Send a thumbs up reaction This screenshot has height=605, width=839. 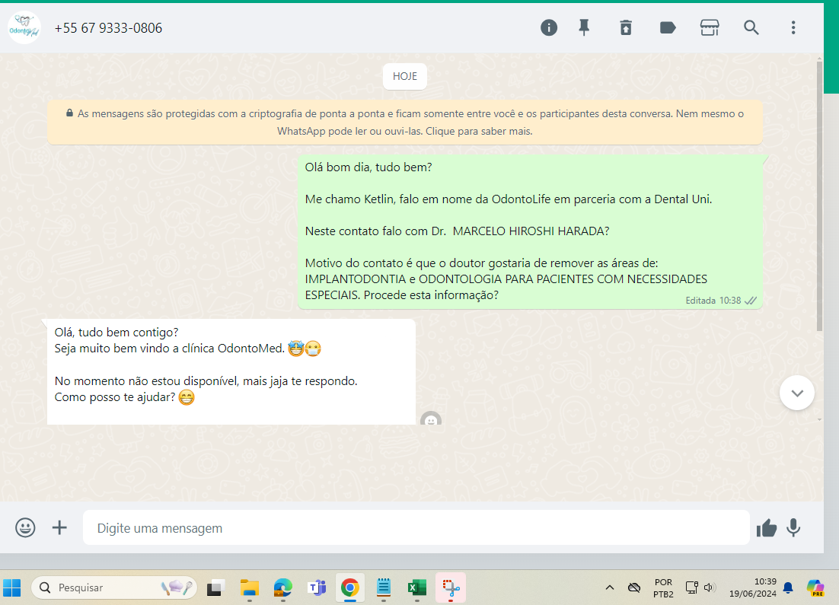(766, 528)
